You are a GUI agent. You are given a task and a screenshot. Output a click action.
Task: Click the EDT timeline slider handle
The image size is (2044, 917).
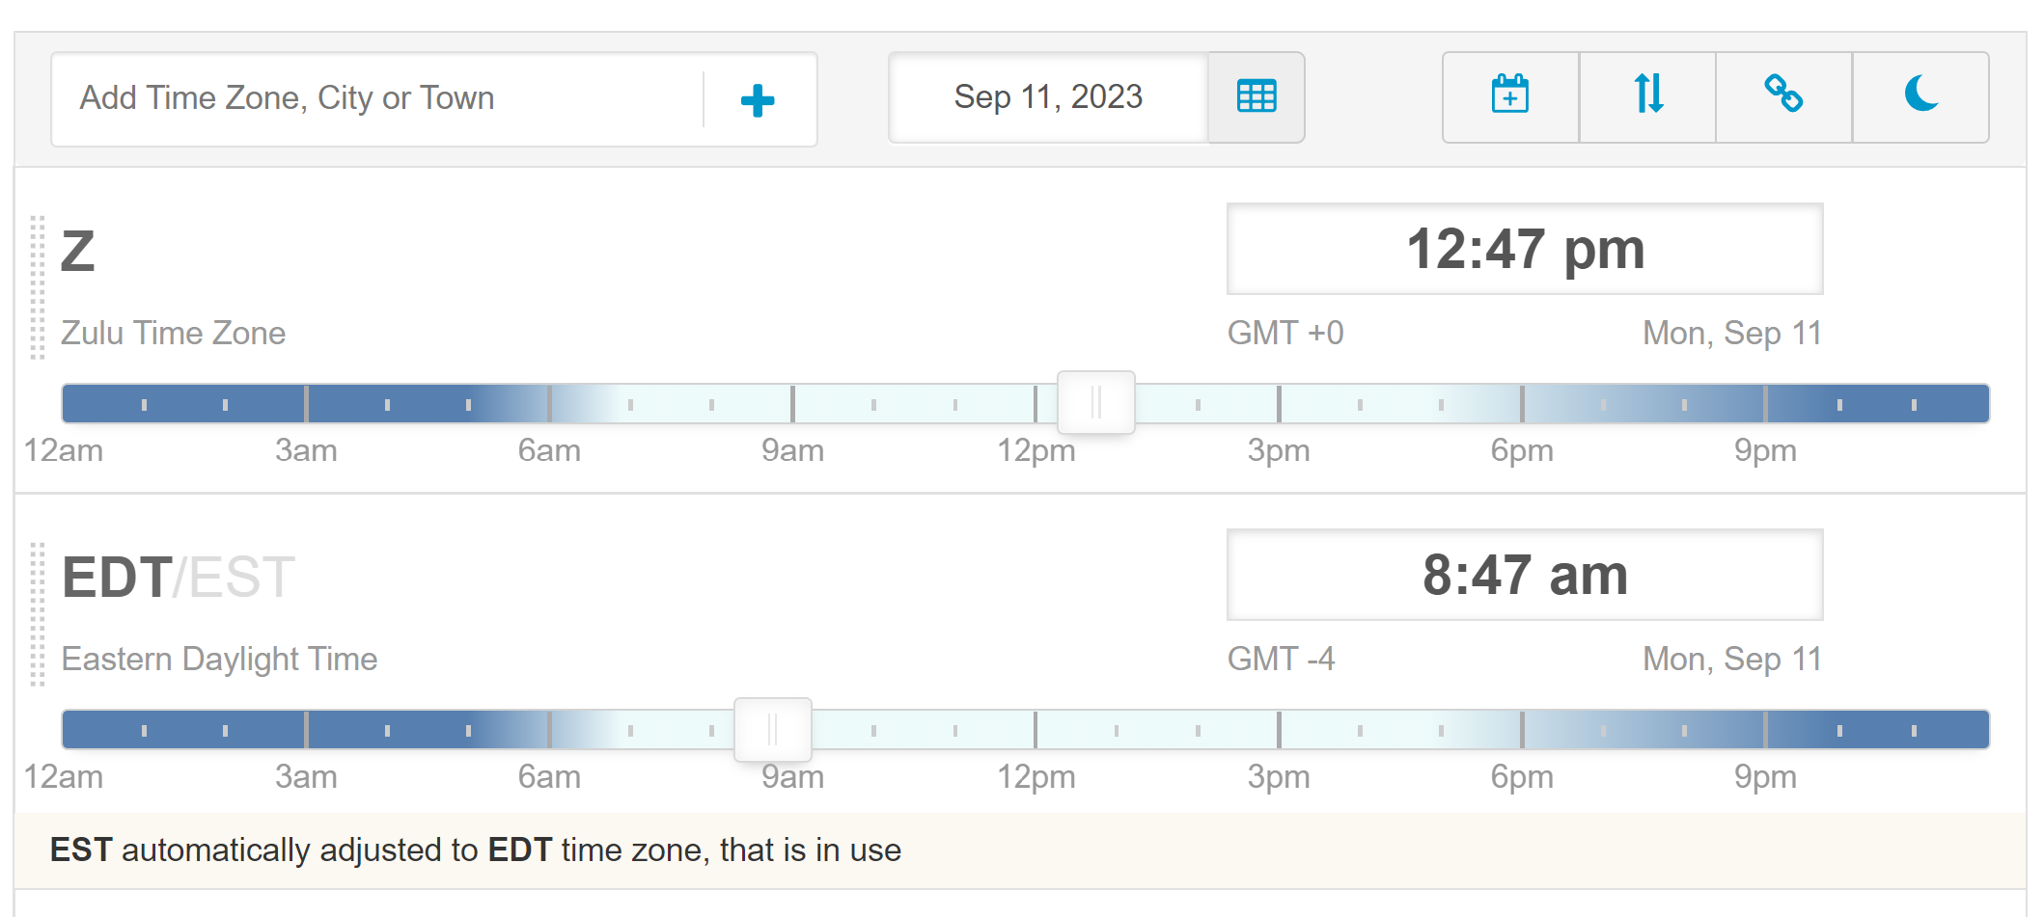pyautogui.click(x=773, y=729)
